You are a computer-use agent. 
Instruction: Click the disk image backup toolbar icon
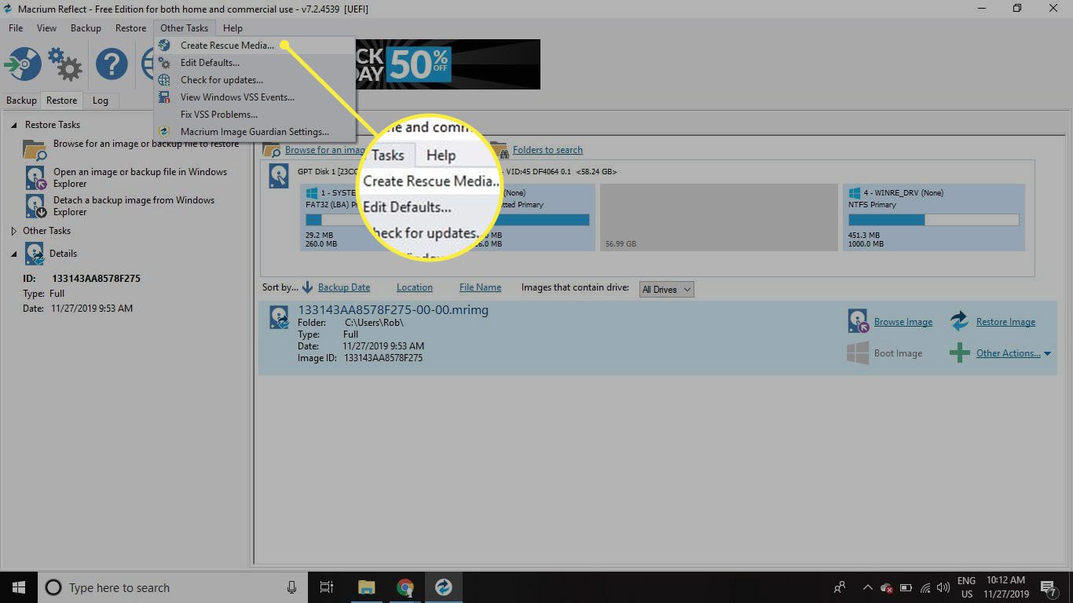point(22,64)
